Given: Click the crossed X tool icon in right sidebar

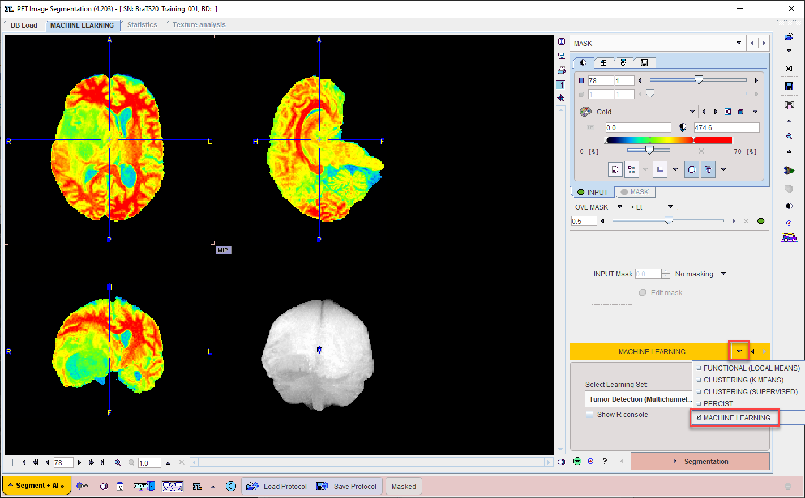Looking at the screenshot, I should click(789, 69).
